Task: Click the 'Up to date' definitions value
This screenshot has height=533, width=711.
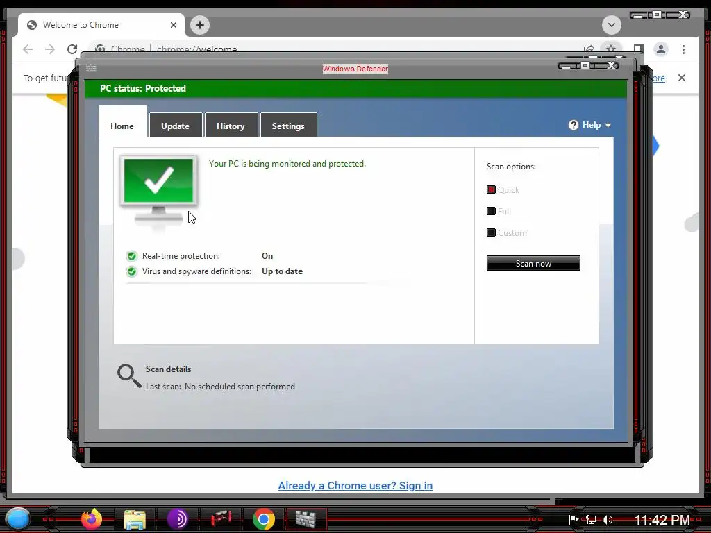Action: (282, 271)
